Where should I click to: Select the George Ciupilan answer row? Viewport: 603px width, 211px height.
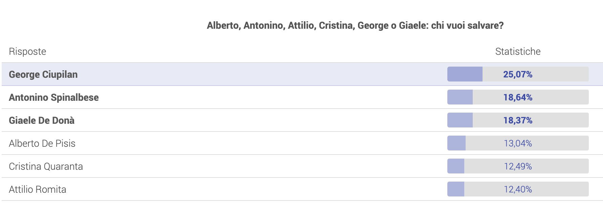coord(302,74)
